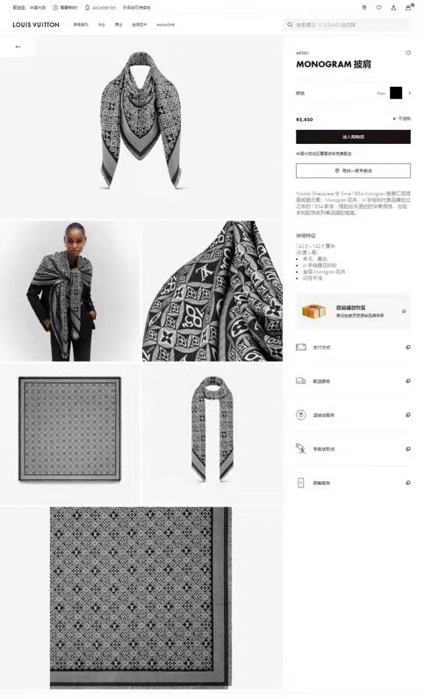Click the black add to shopping bag button
424x699 pixels.
tap(353, 137)
